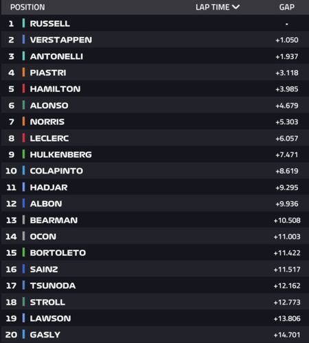The image size is (309, 343).
Task: Click Hadjar's gap value +9.295
Action: click(287, 187)
